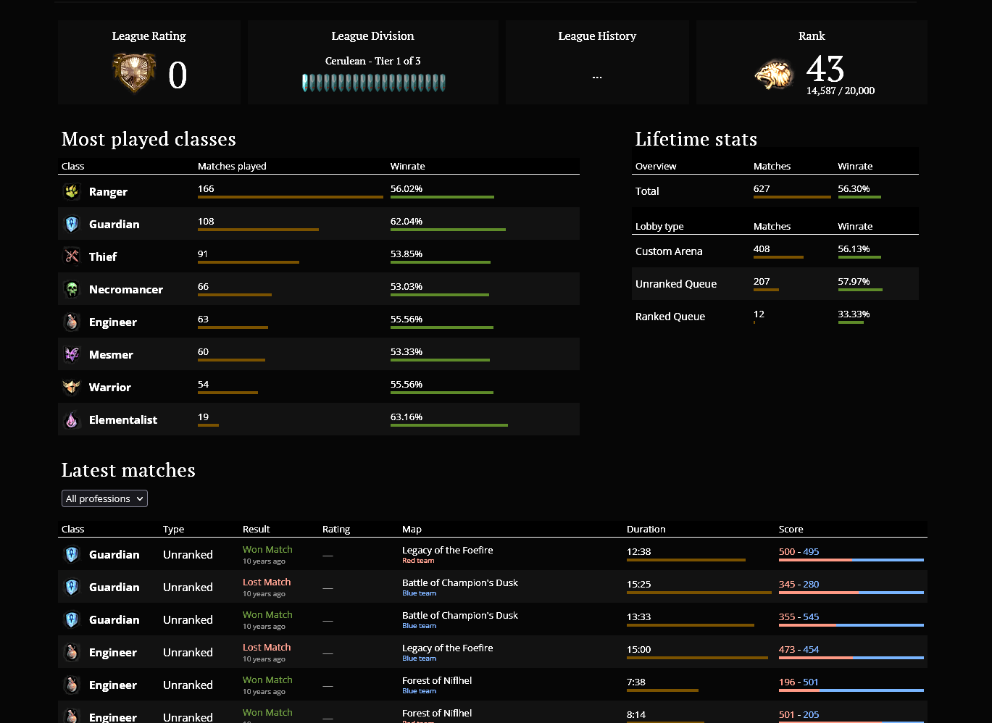Click the League History card
Screen dimensions: 992x723
597,62
